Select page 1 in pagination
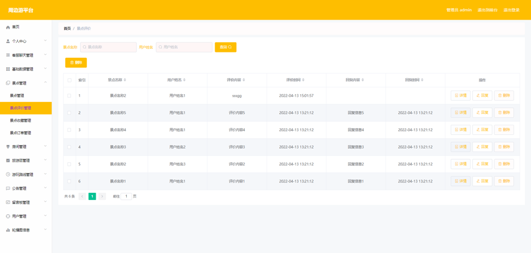 coord(92,196)
